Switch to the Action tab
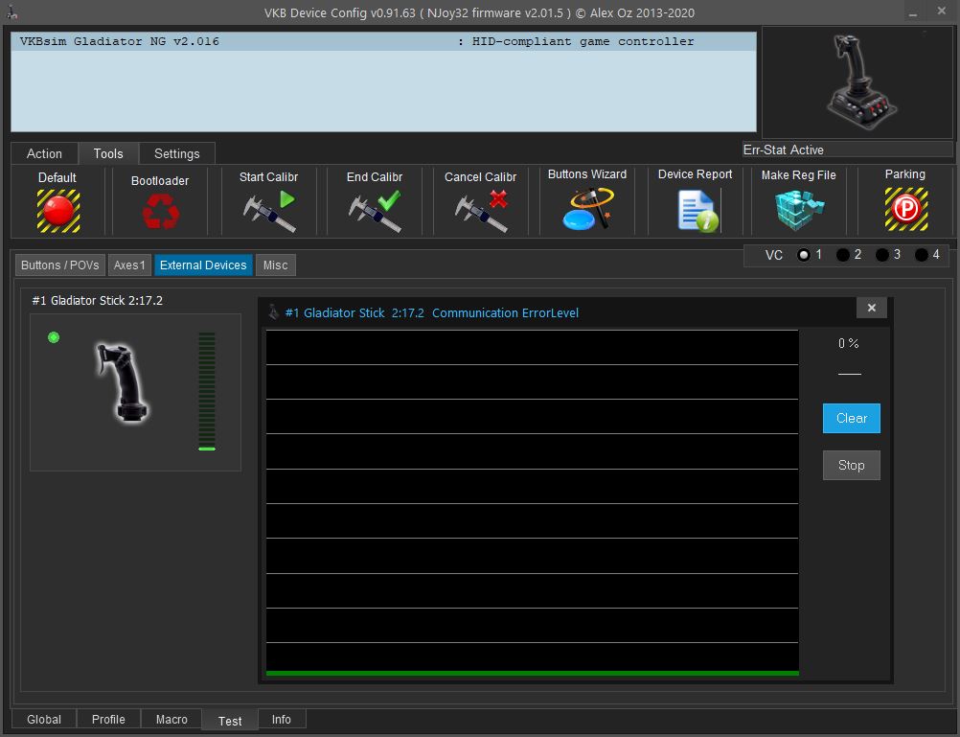 coord(44,153)
